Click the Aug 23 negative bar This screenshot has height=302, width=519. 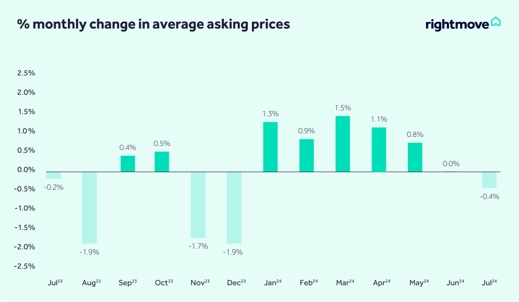(89, 208)
